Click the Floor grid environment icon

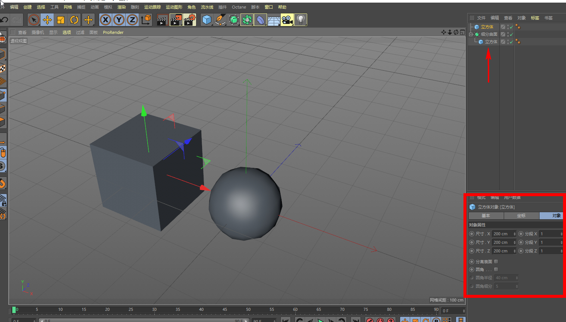[274, 20]
